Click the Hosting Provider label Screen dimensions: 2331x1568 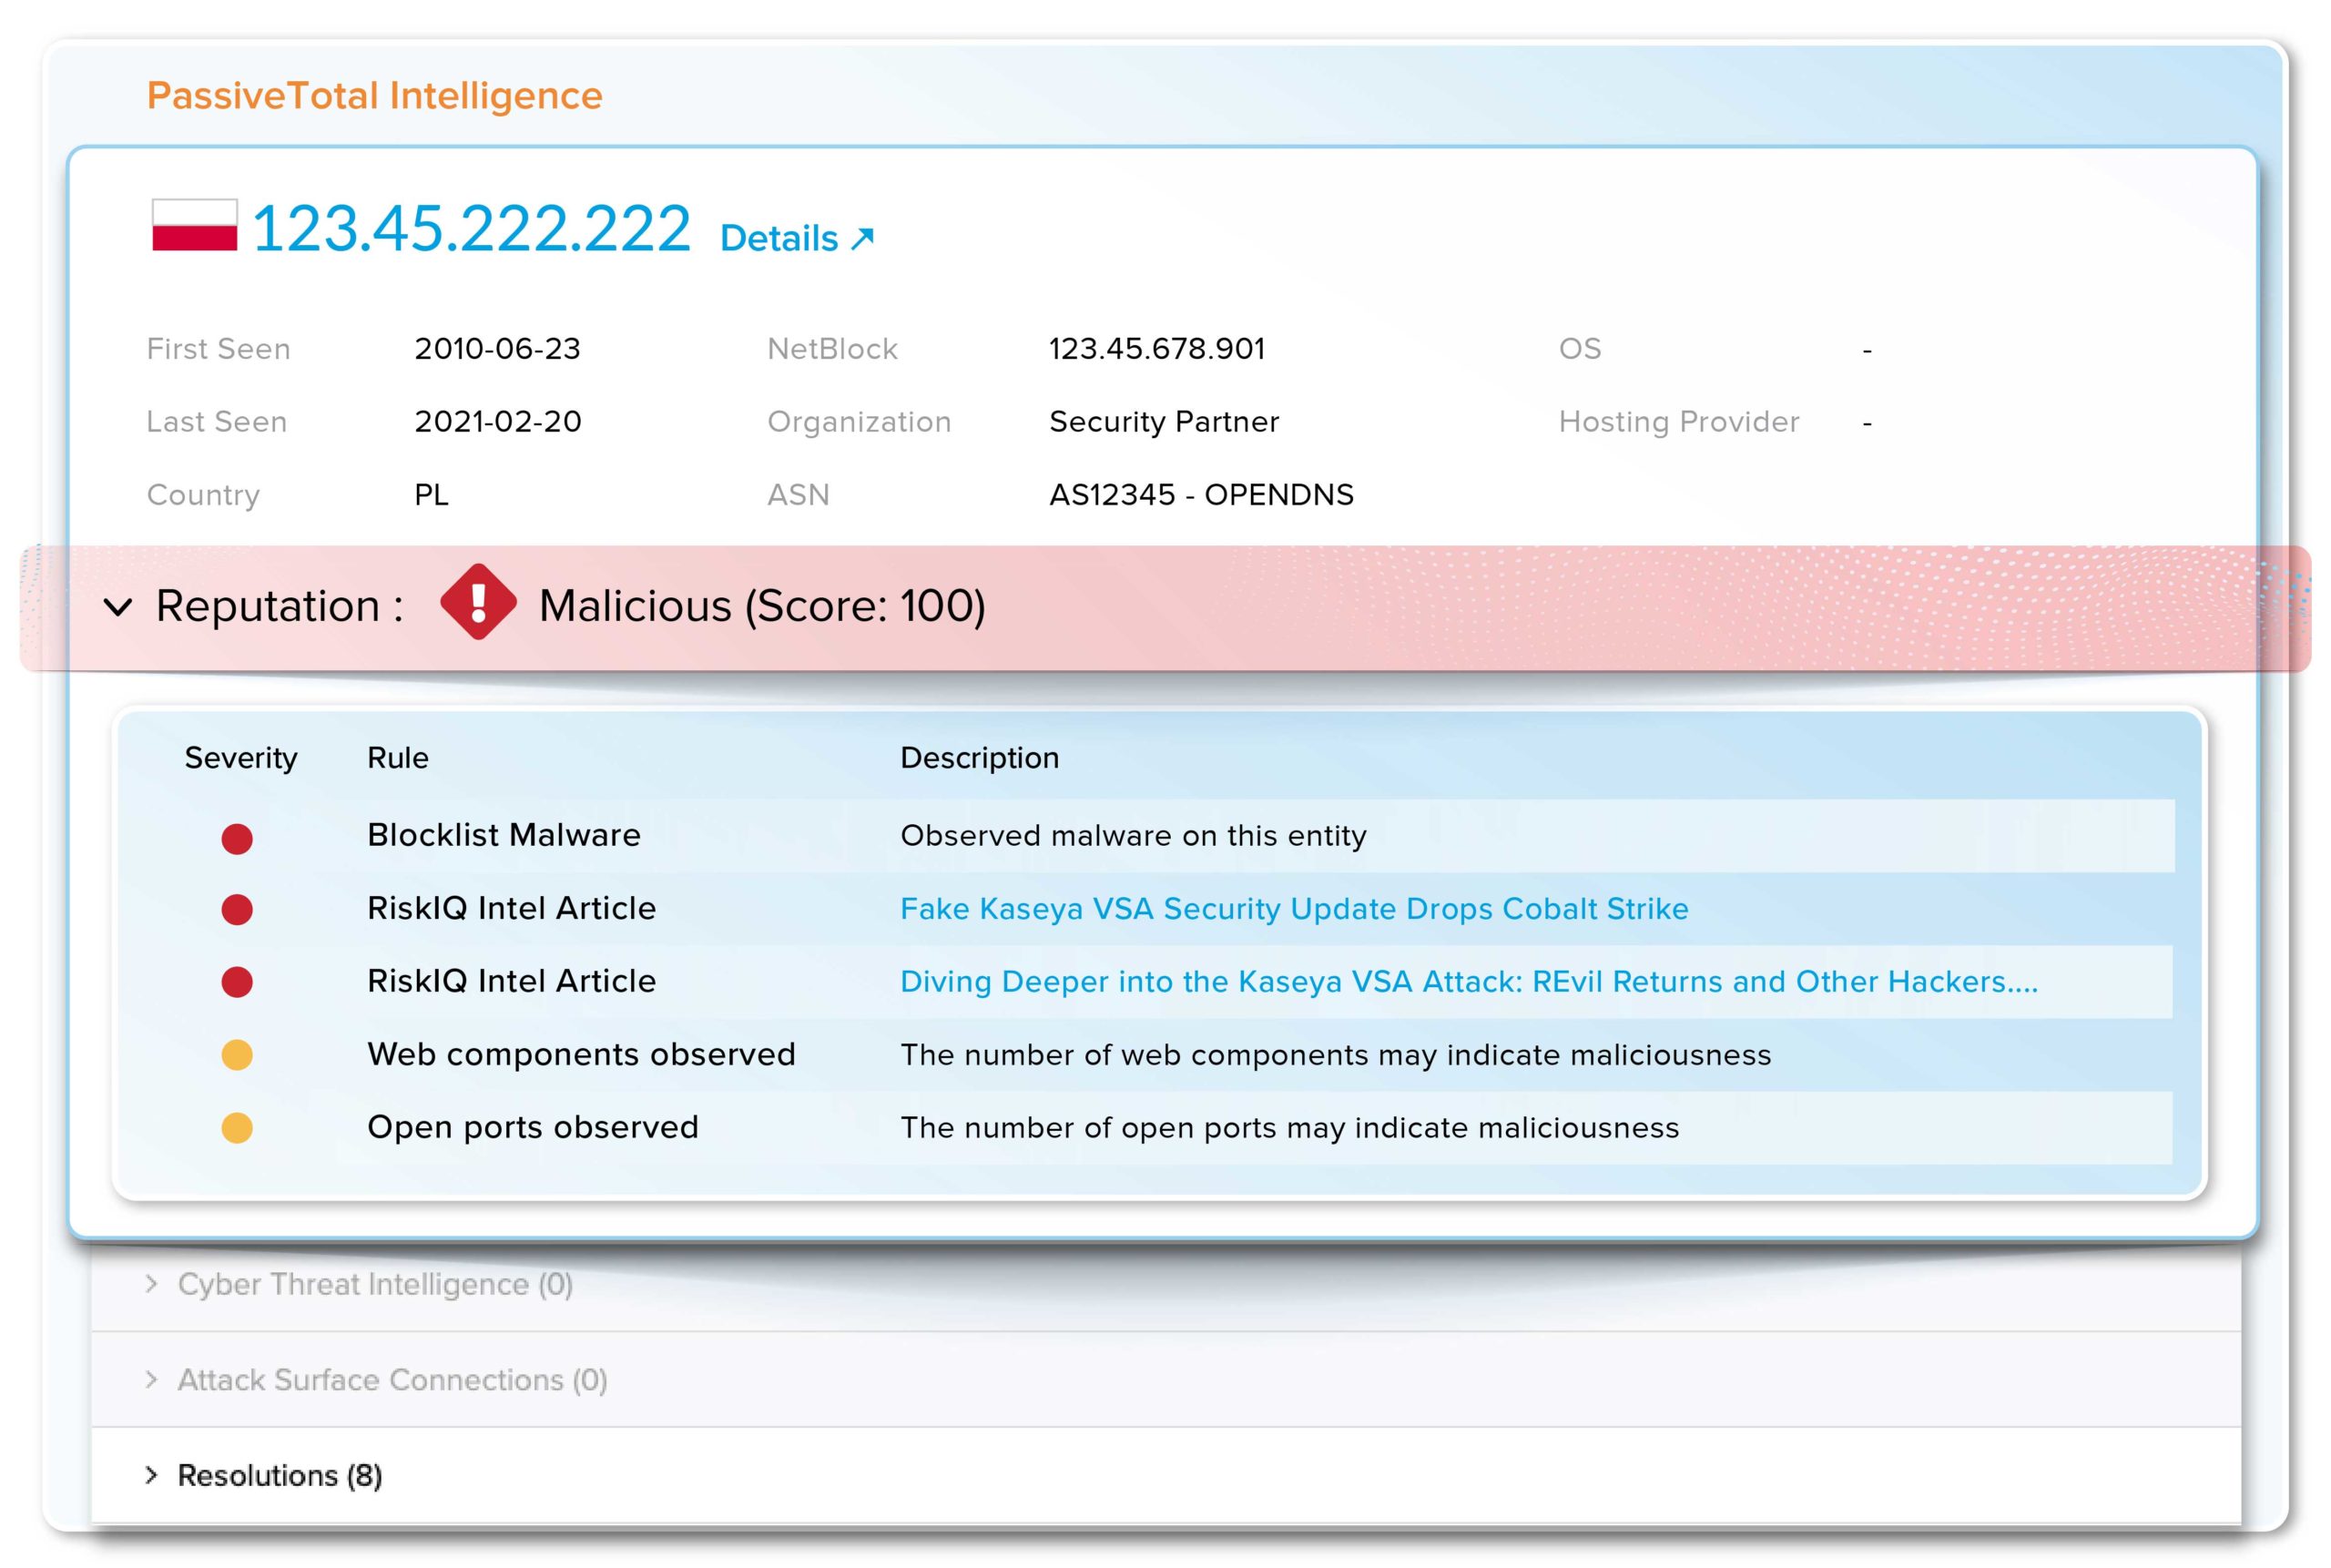(1678, 422)
